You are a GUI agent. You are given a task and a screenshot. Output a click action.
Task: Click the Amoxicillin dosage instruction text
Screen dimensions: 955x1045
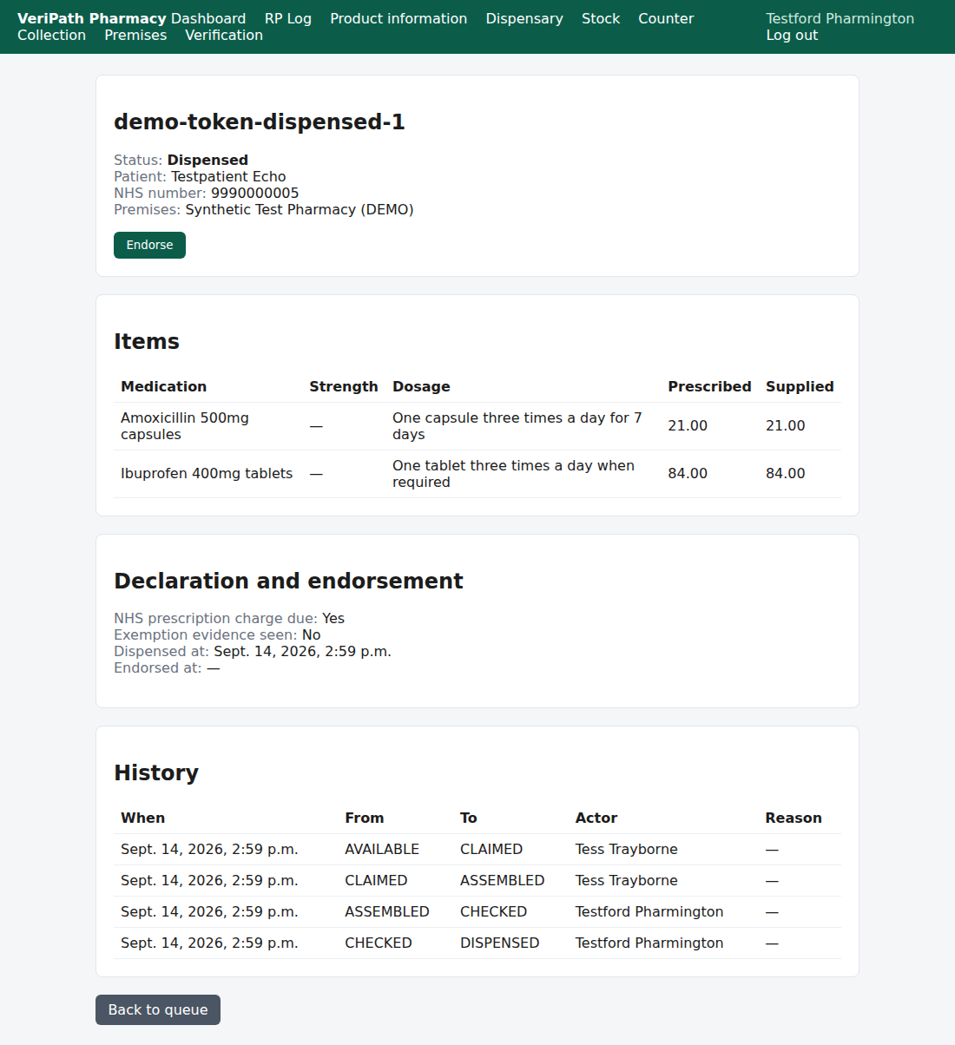(517, 426)
